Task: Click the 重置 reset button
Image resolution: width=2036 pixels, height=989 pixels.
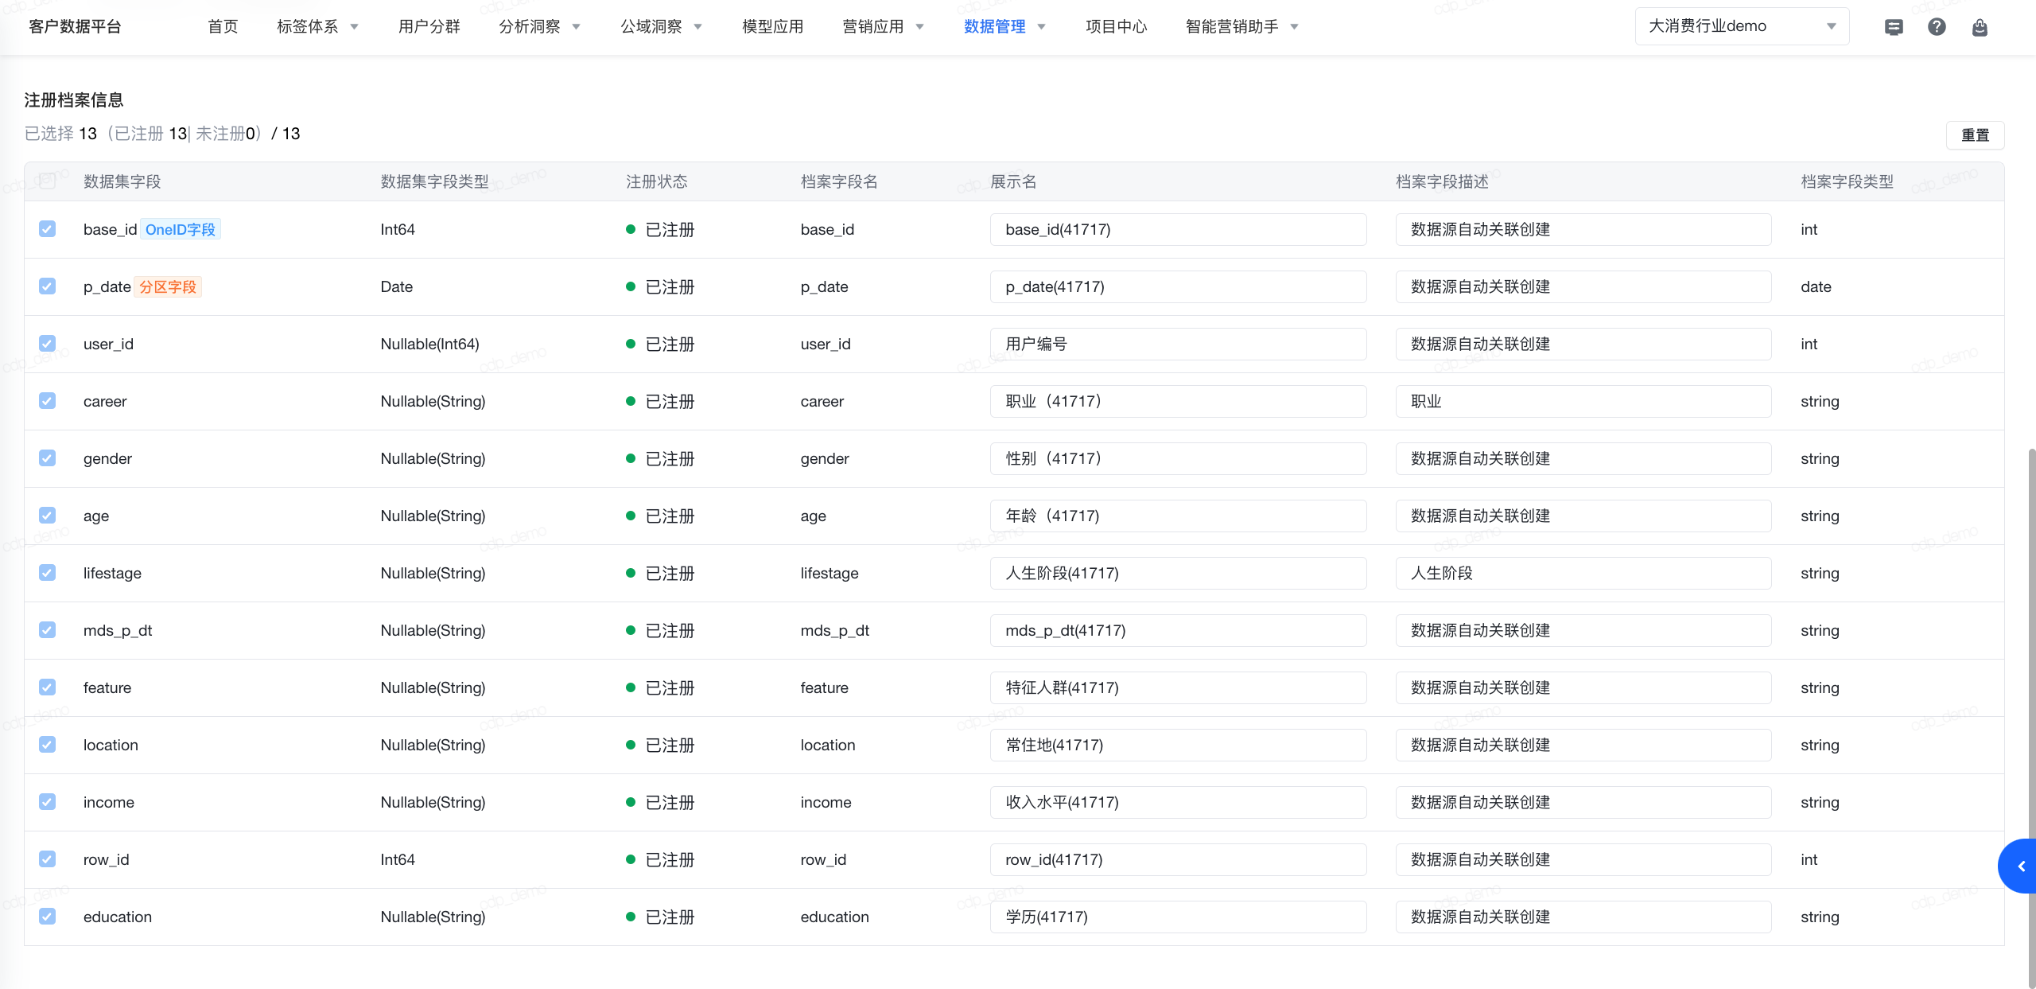Action: pyautogui.click(x=1975, y=135)
